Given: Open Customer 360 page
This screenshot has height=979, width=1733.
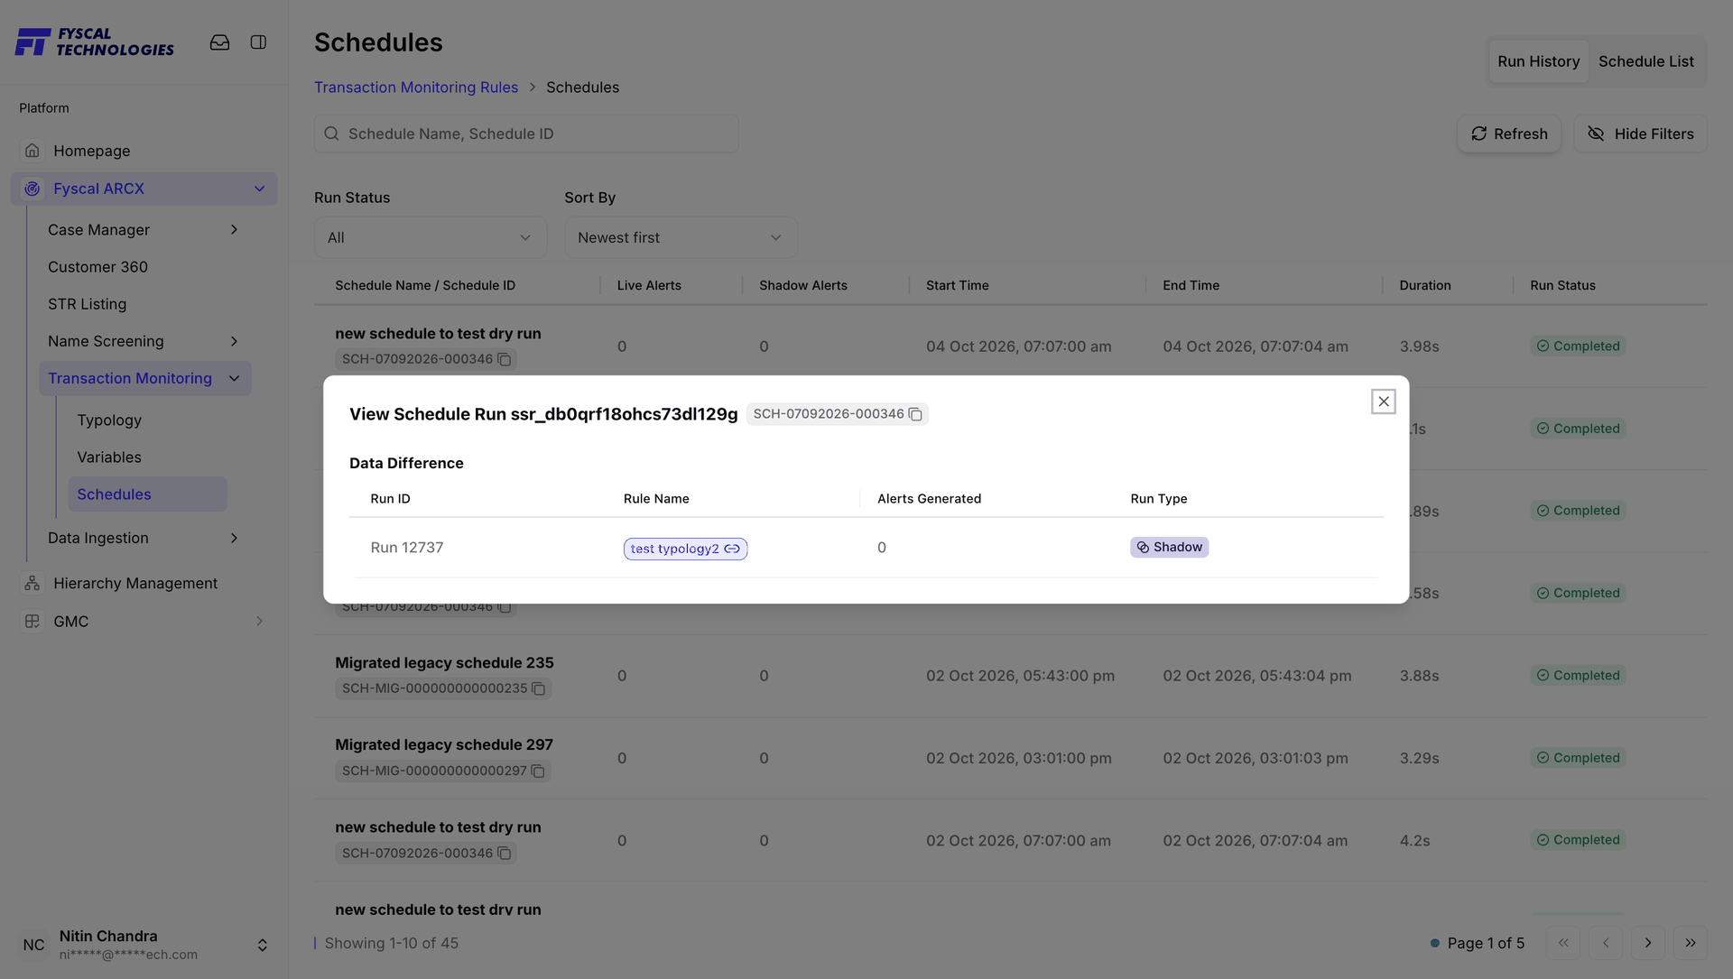Looking at the screenshot, I should [x=97, y=267].
